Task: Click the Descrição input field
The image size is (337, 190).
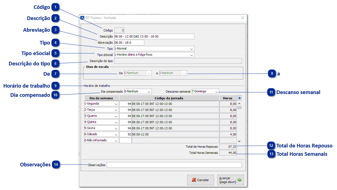Action: 154,36
